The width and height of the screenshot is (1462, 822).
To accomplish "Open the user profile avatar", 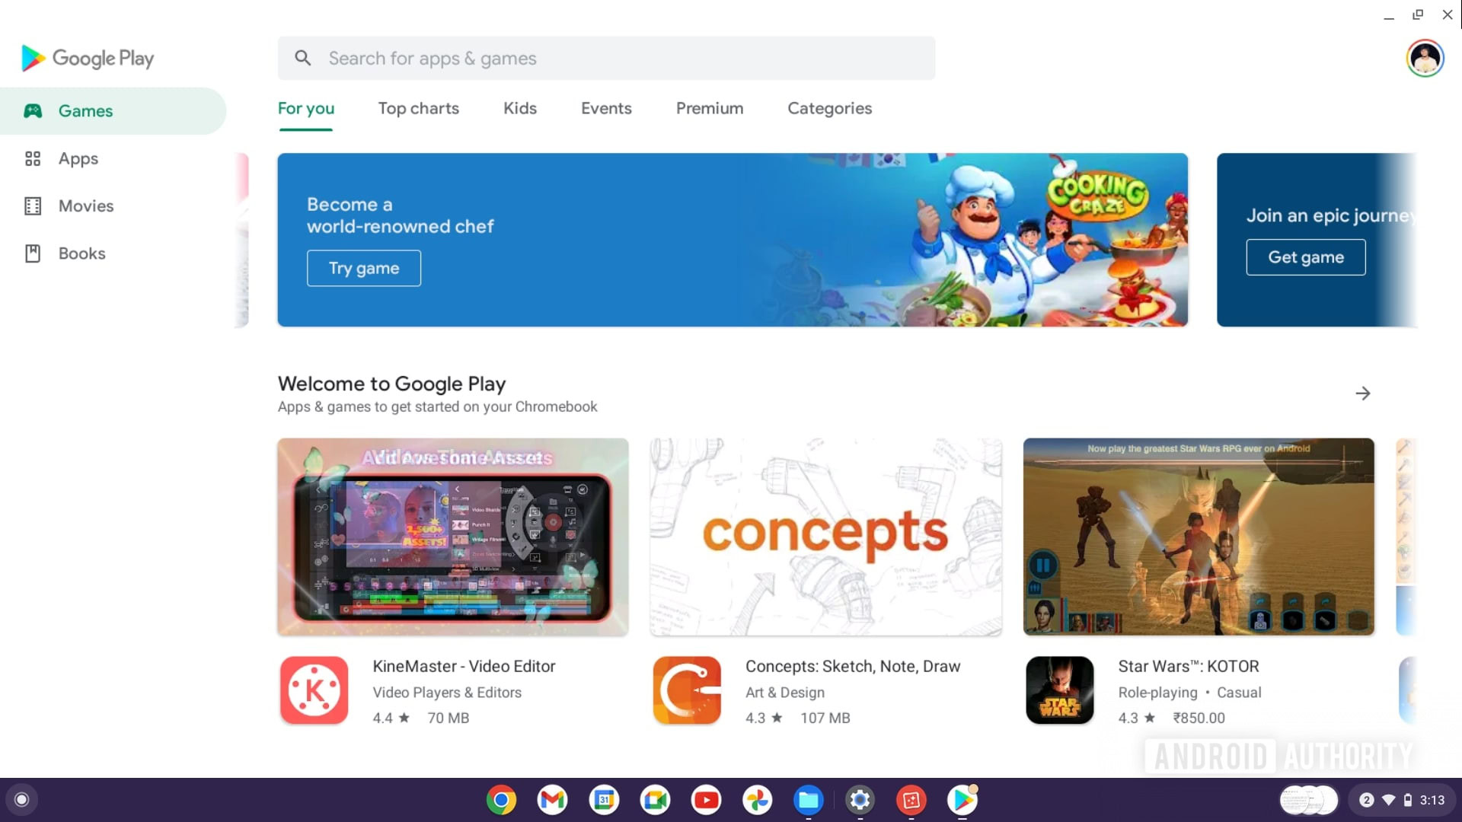I will point(1425,58).
